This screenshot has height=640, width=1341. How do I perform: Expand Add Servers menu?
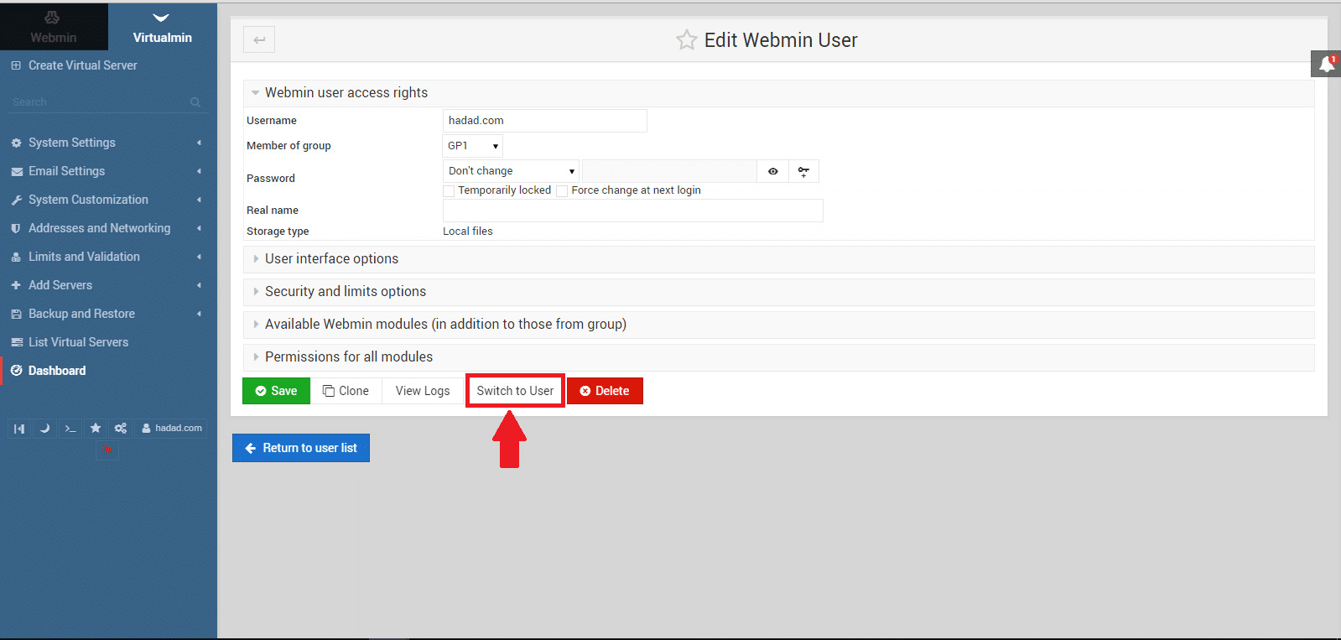tap(107, 285)
